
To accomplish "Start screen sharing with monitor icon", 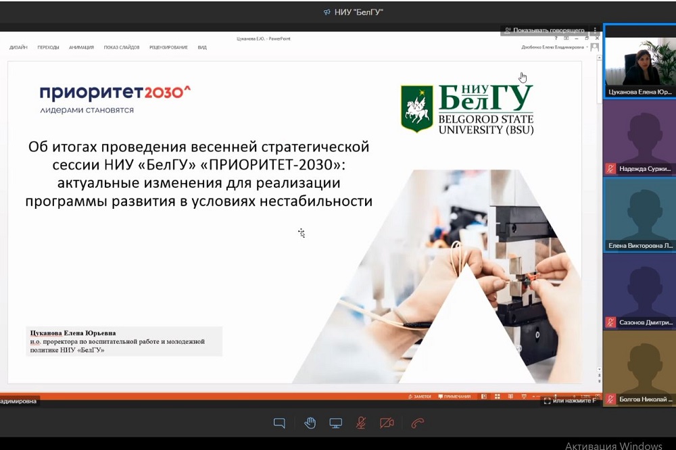I will point(335,424).
